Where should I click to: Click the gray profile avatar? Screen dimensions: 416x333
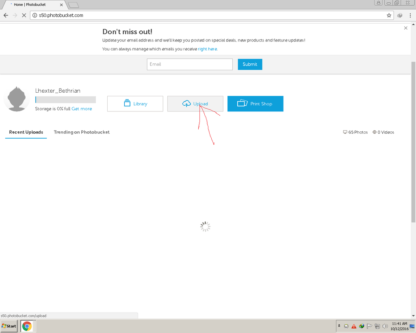click(17, 99)
